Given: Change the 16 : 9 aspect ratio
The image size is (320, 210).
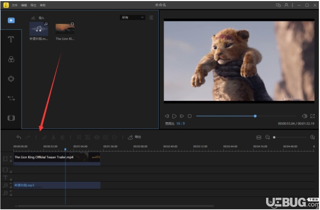Looking at the screenshot, I should point(180,123).
